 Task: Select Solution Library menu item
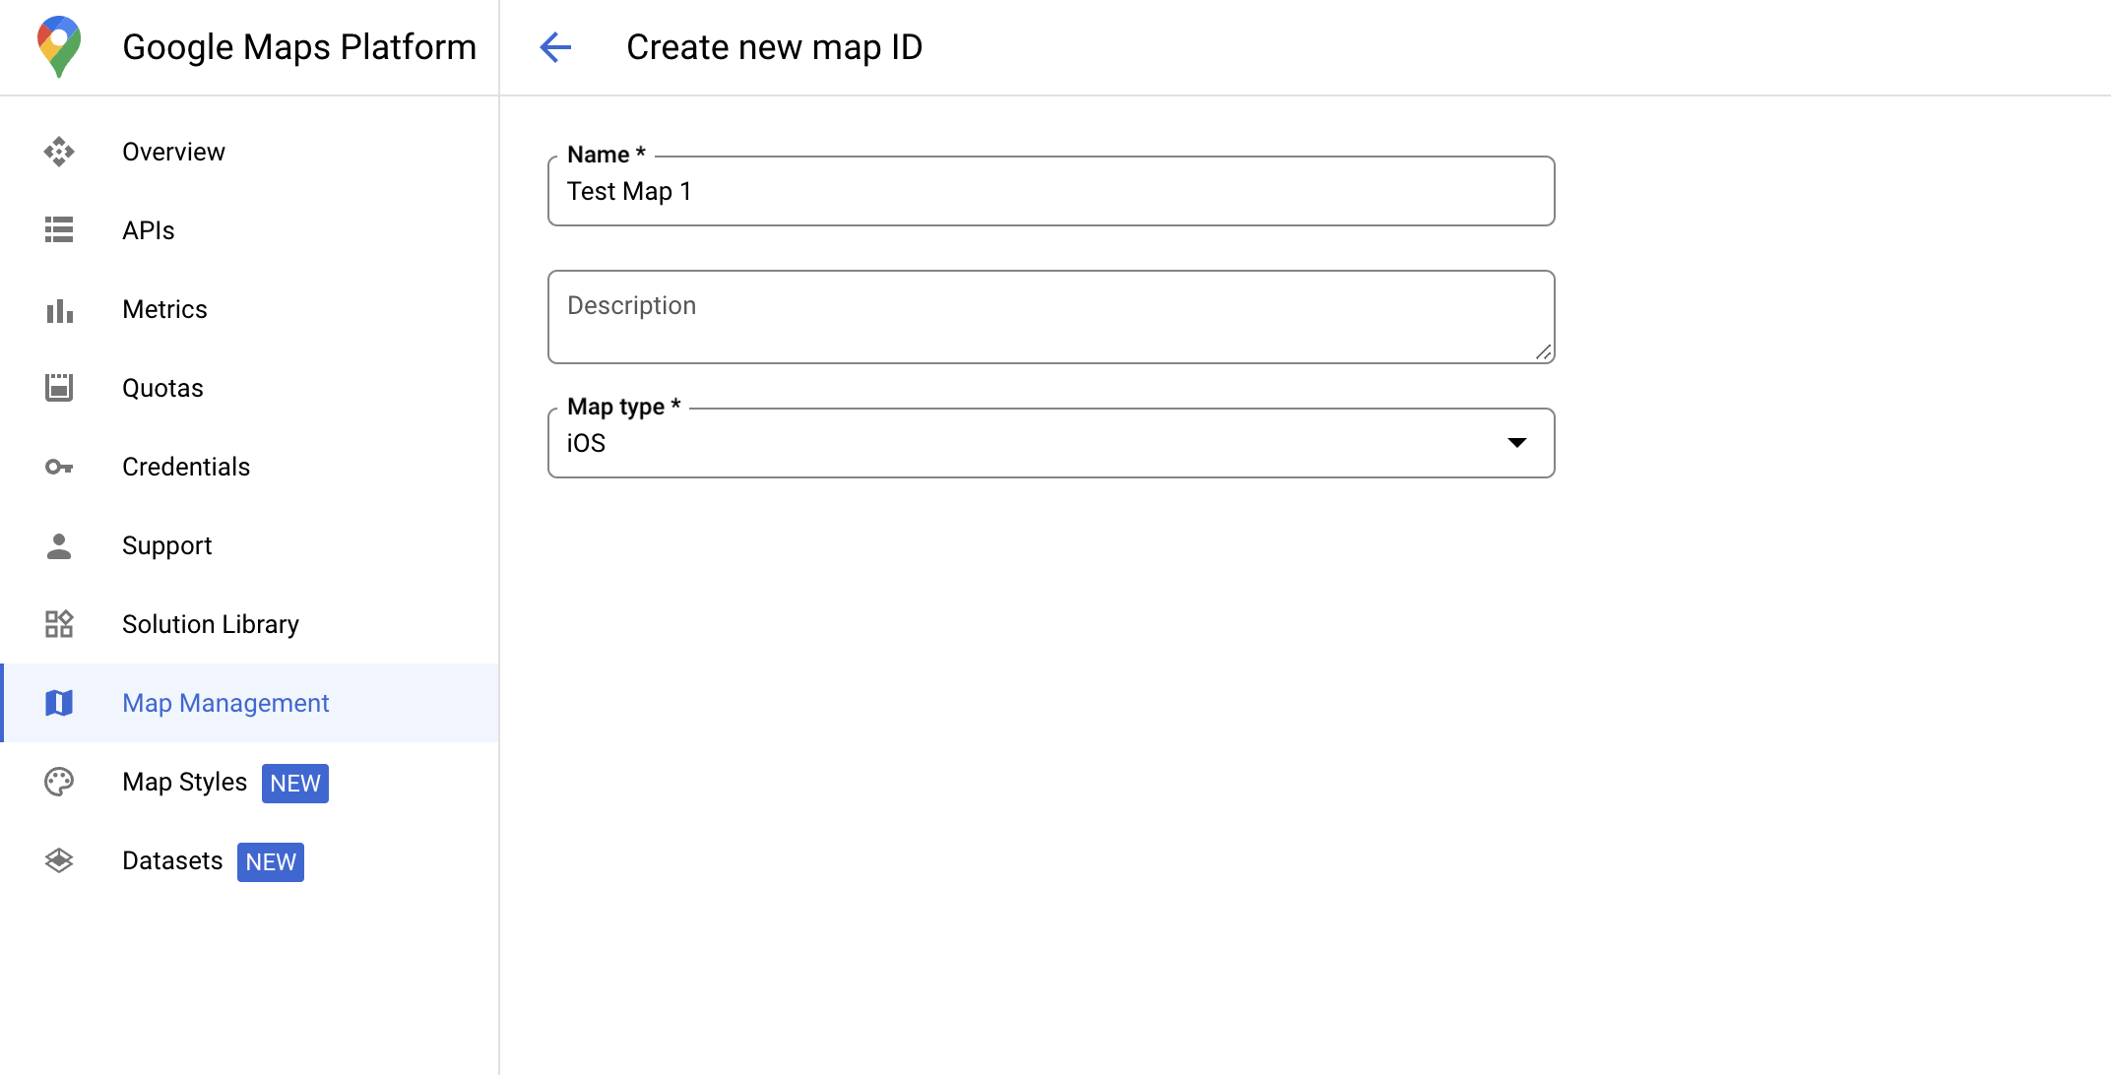[x=211, y=624]
